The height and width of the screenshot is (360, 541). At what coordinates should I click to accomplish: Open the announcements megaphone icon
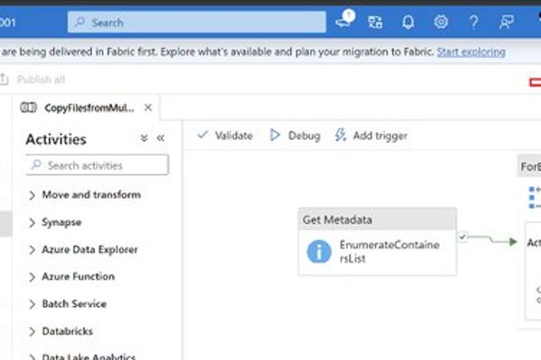point(344,21)
